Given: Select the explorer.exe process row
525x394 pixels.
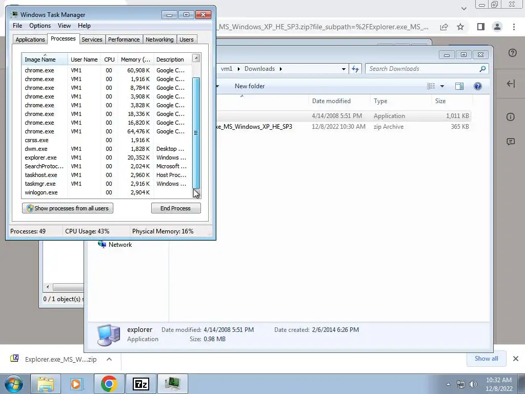Looking at the screenshot, I should click(107, 157).
